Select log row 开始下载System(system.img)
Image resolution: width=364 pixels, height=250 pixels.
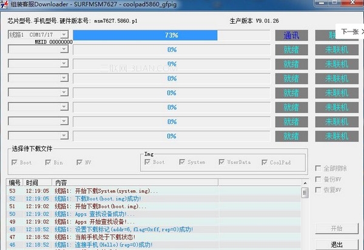pos(154,191)
